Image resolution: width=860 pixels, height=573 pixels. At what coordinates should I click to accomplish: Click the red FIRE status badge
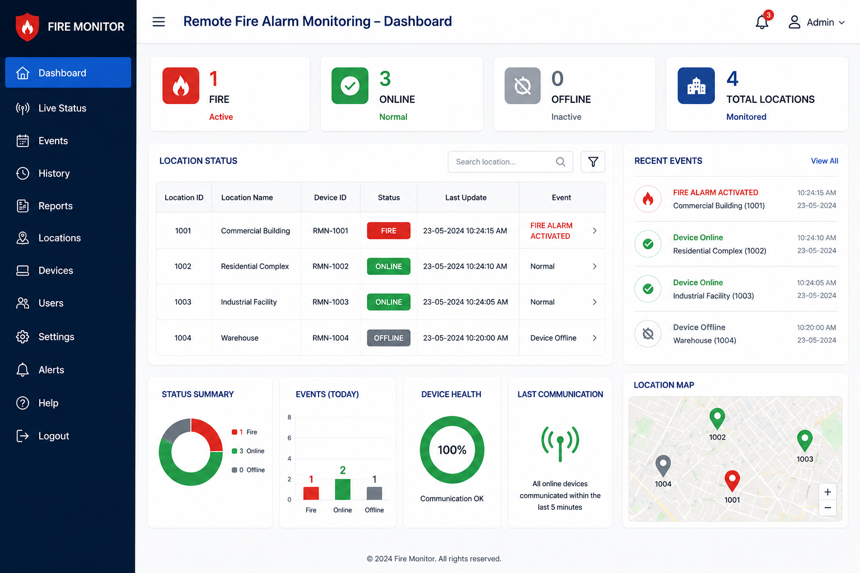coord(389,231)
